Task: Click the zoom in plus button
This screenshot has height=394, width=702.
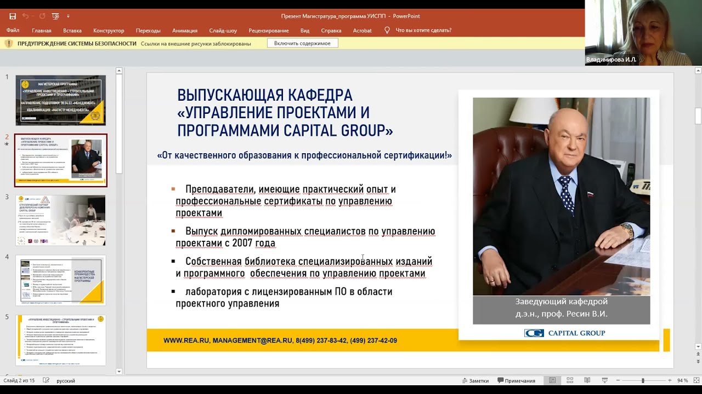Action: (670, 380)
